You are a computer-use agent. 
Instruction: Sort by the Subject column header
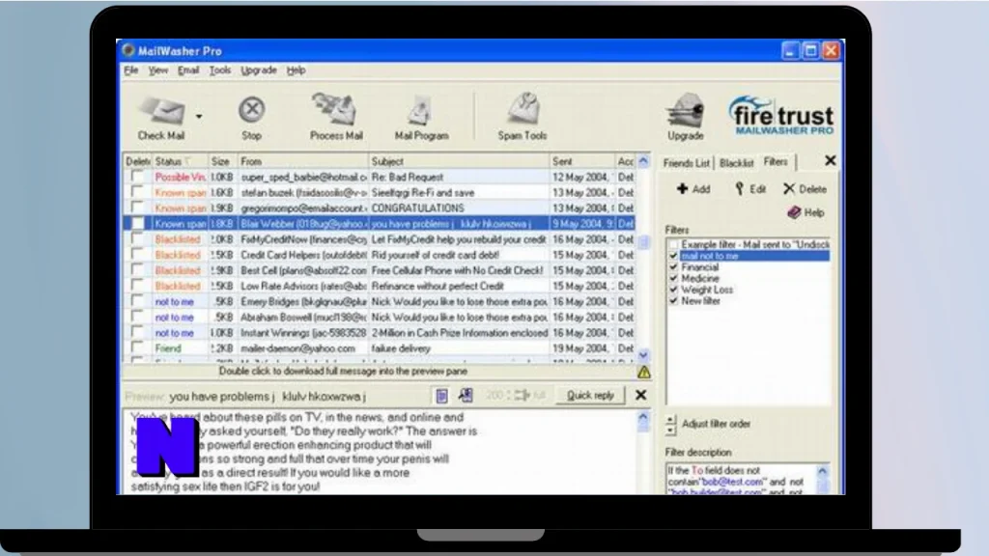459,161
